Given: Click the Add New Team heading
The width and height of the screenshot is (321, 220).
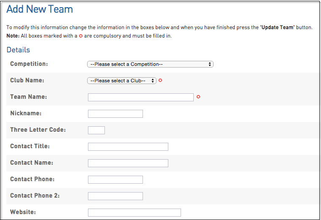Looking at the screenshot, I should click(40, 9).
